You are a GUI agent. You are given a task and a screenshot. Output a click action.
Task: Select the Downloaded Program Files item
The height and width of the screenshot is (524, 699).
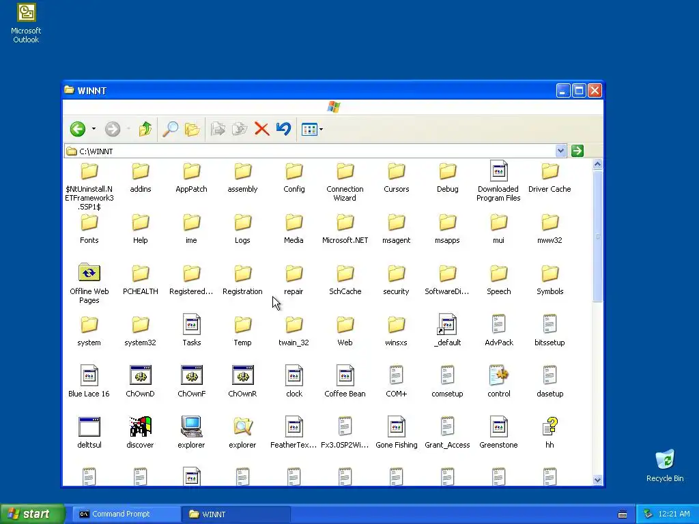tap(498, 181)
